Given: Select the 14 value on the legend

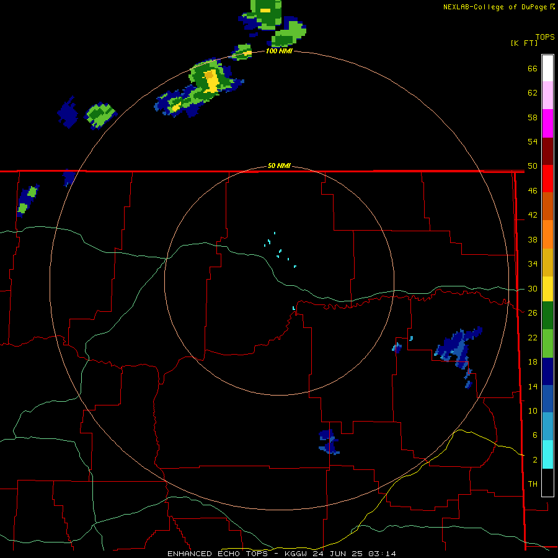Looking at the screenshot, I should pos(533,386).
